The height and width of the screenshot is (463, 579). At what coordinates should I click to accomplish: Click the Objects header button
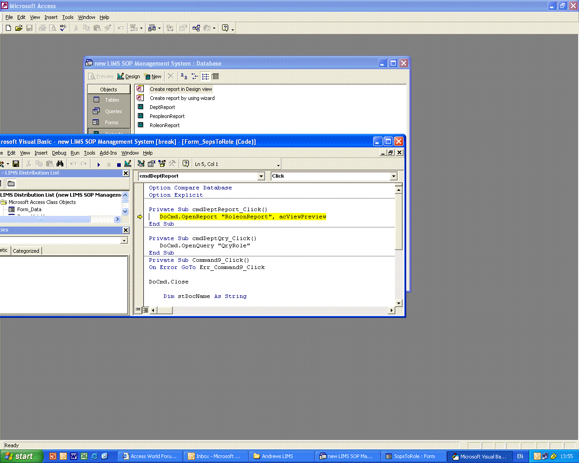pyautogui.click(x=109, y=90)
